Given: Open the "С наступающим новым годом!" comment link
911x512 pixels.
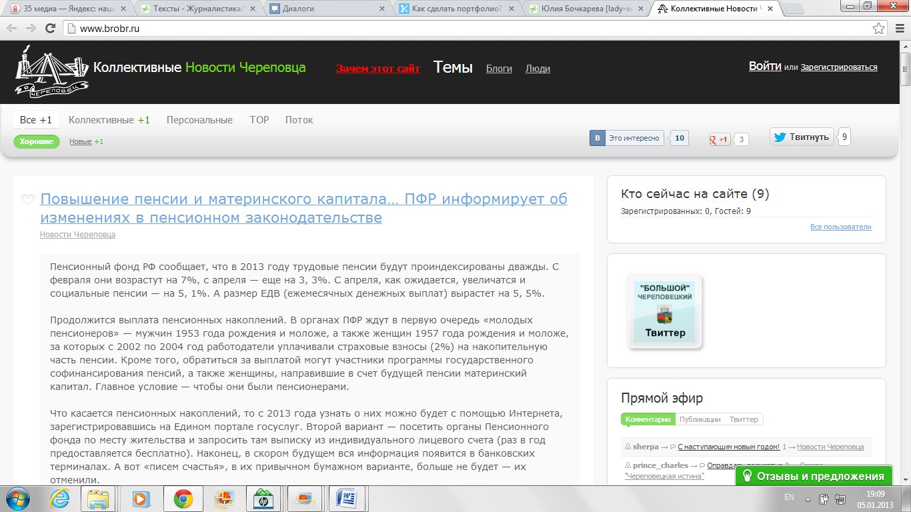Looking at the screenshot, I should [729, 447].
